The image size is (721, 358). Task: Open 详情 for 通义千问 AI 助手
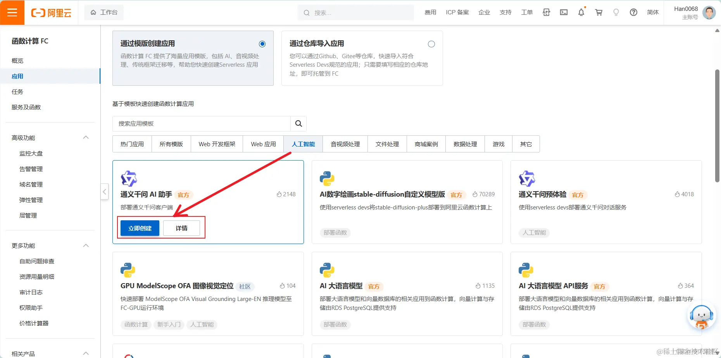(x=181, y=228)
